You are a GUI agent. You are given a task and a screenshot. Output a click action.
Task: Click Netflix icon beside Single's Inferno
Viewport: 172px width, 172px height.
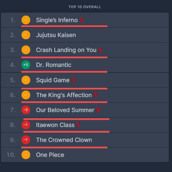point(81,20)
